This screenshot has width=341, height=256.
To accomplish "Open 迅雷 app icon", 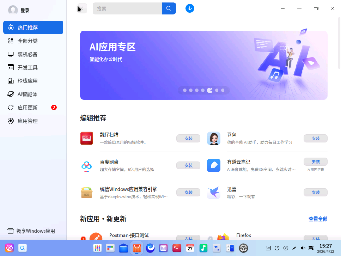I will (214, 193).
